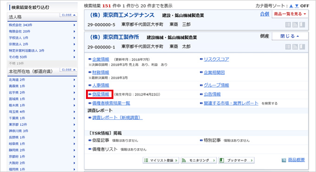Image resolution: width=316 pixels, height=172 pixels.
Task: Filter by その他 53件
Action: (42, 57)
